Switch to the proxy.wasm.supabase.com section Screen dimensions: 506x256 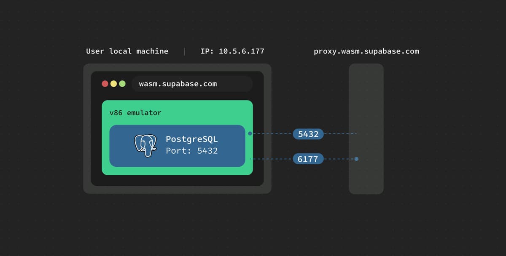tap(366, 51)
